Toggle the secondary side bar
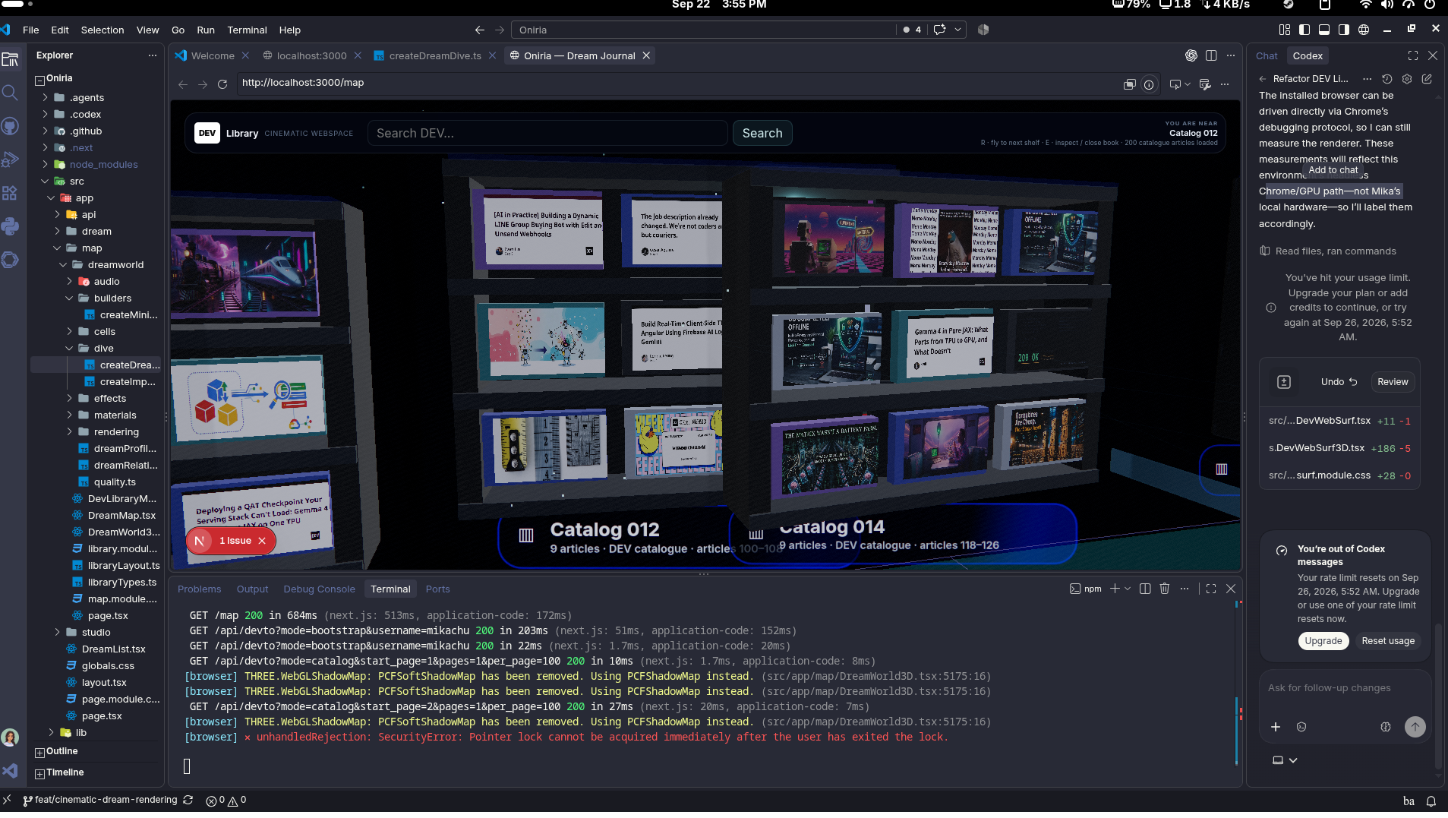Viewport: 1448px width, 818px height. click(1344, 30)
